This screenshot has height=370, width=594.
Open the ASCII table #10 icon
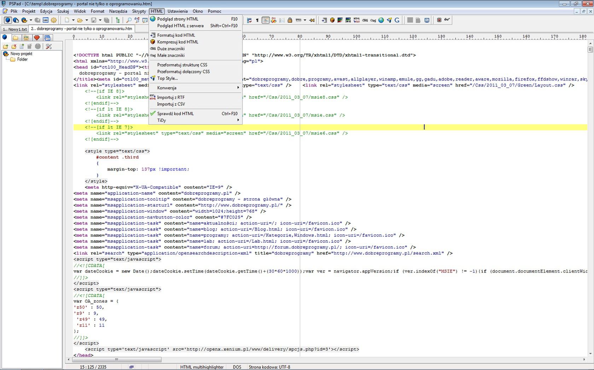coord(348,20)
